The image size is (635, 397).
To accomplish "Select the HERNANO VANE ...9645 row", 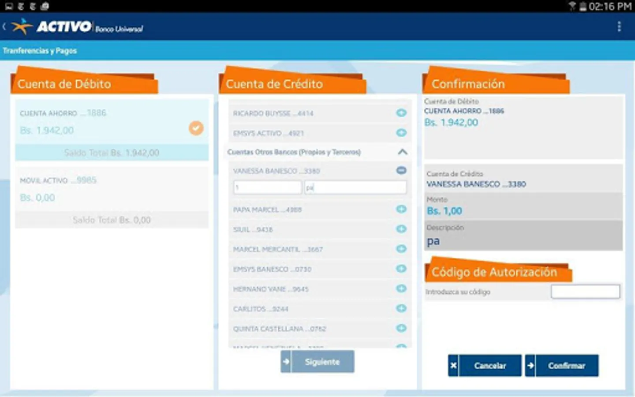I will click(320, 289).
